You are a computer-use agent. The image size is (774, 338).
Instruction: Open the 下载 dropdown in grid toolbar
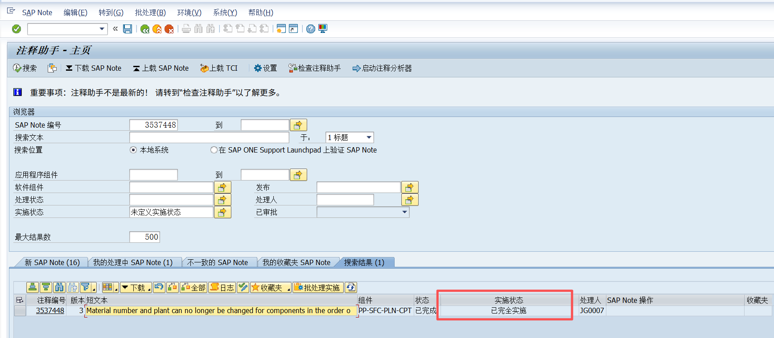[x=136, y=287]
